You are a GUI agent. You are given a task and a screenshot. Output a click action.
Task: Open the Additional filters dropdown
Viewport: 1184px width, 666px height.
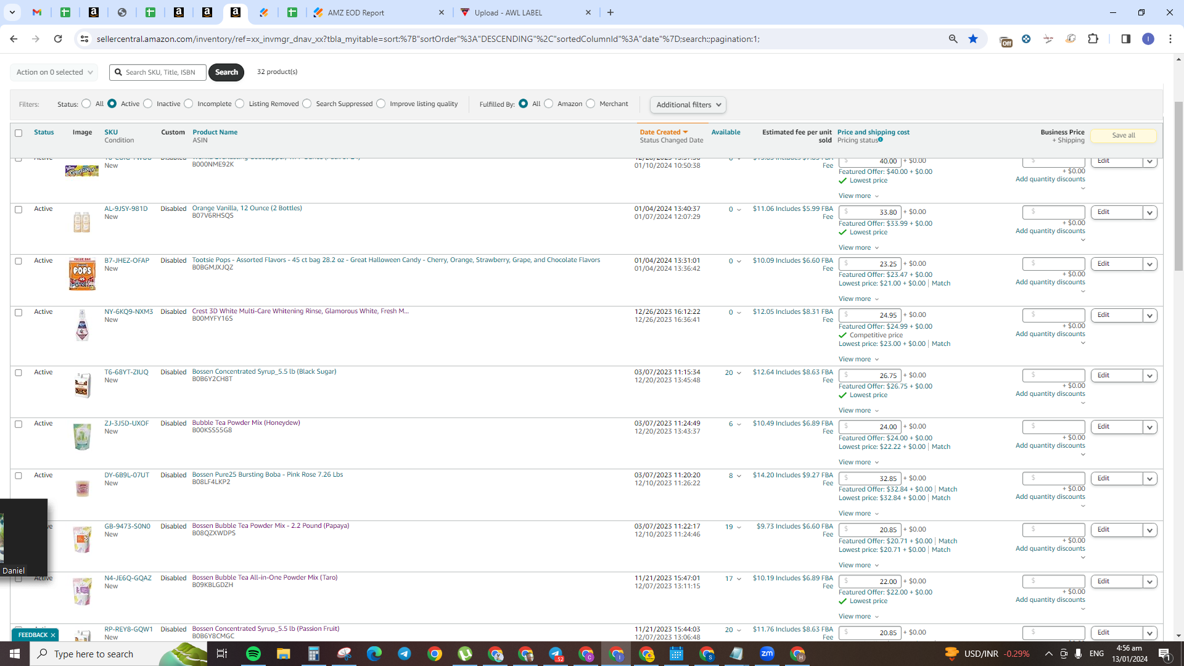(688, 105)
